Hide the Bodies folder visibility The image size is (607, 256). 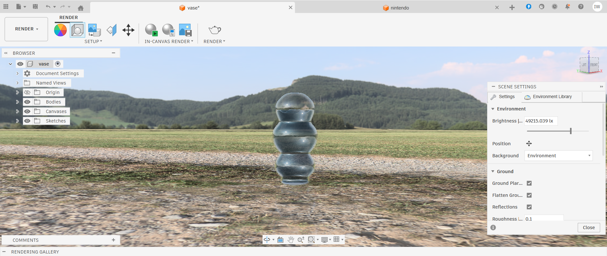tap(28, 102)
